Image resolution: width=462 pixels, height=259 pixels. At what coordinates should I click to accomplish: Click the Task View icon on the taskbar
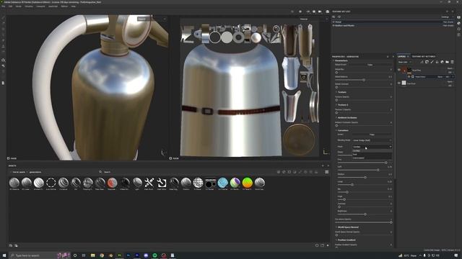point(84,255)
